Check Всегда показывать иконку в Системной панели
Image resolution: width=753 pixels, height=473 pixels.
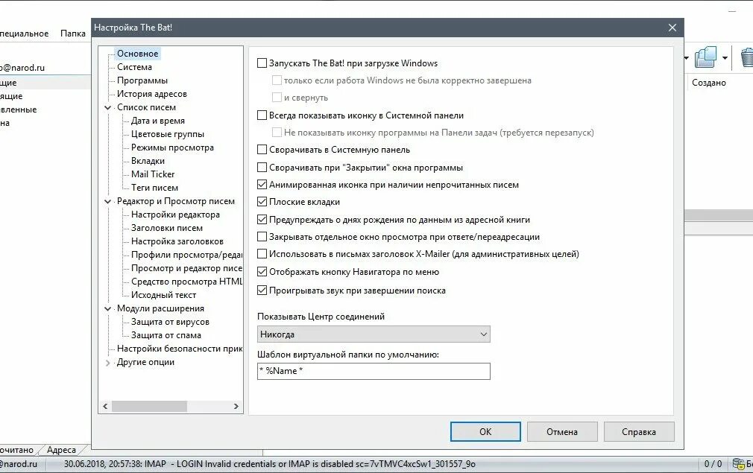pos(262,115)
